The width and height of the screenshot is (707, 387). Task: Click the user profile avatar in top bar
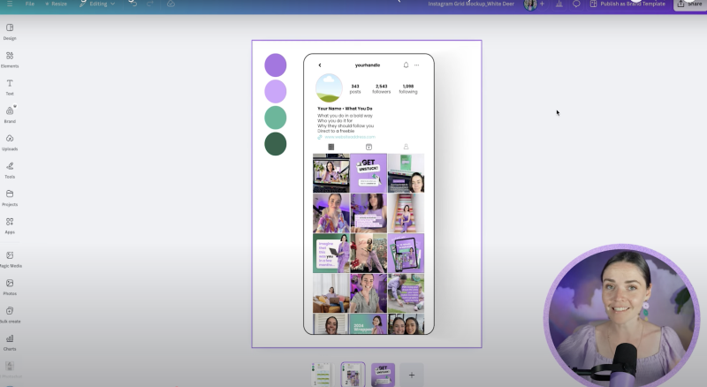pos(530,4)
